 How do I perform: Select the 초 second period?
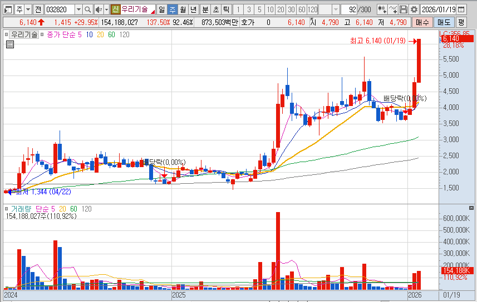pos(216,9)
